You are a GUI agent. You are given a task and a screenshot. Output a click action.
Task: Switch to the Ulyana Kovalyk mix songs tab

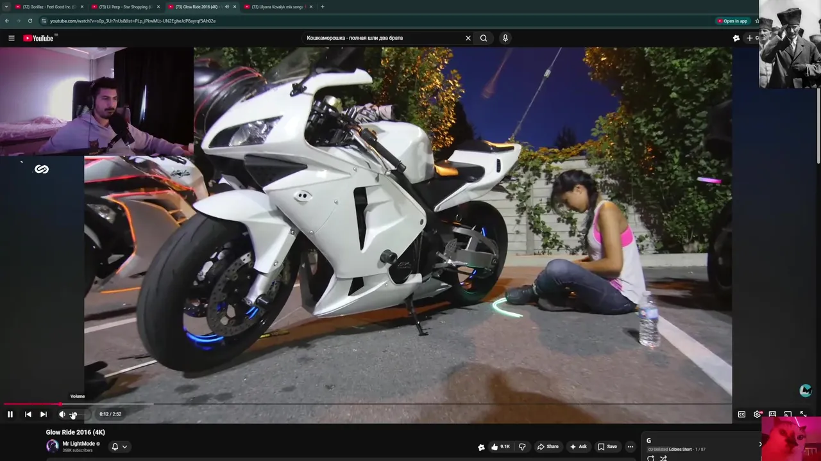click(275, 6)
